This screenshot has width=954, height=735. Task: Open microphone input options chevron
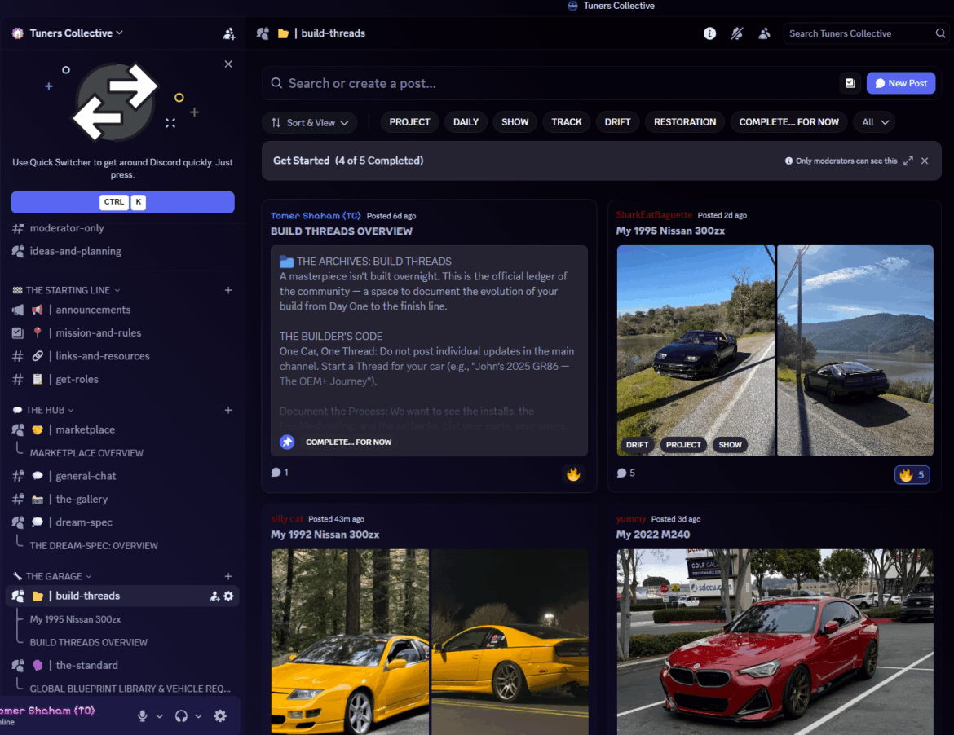coord(159,716)
